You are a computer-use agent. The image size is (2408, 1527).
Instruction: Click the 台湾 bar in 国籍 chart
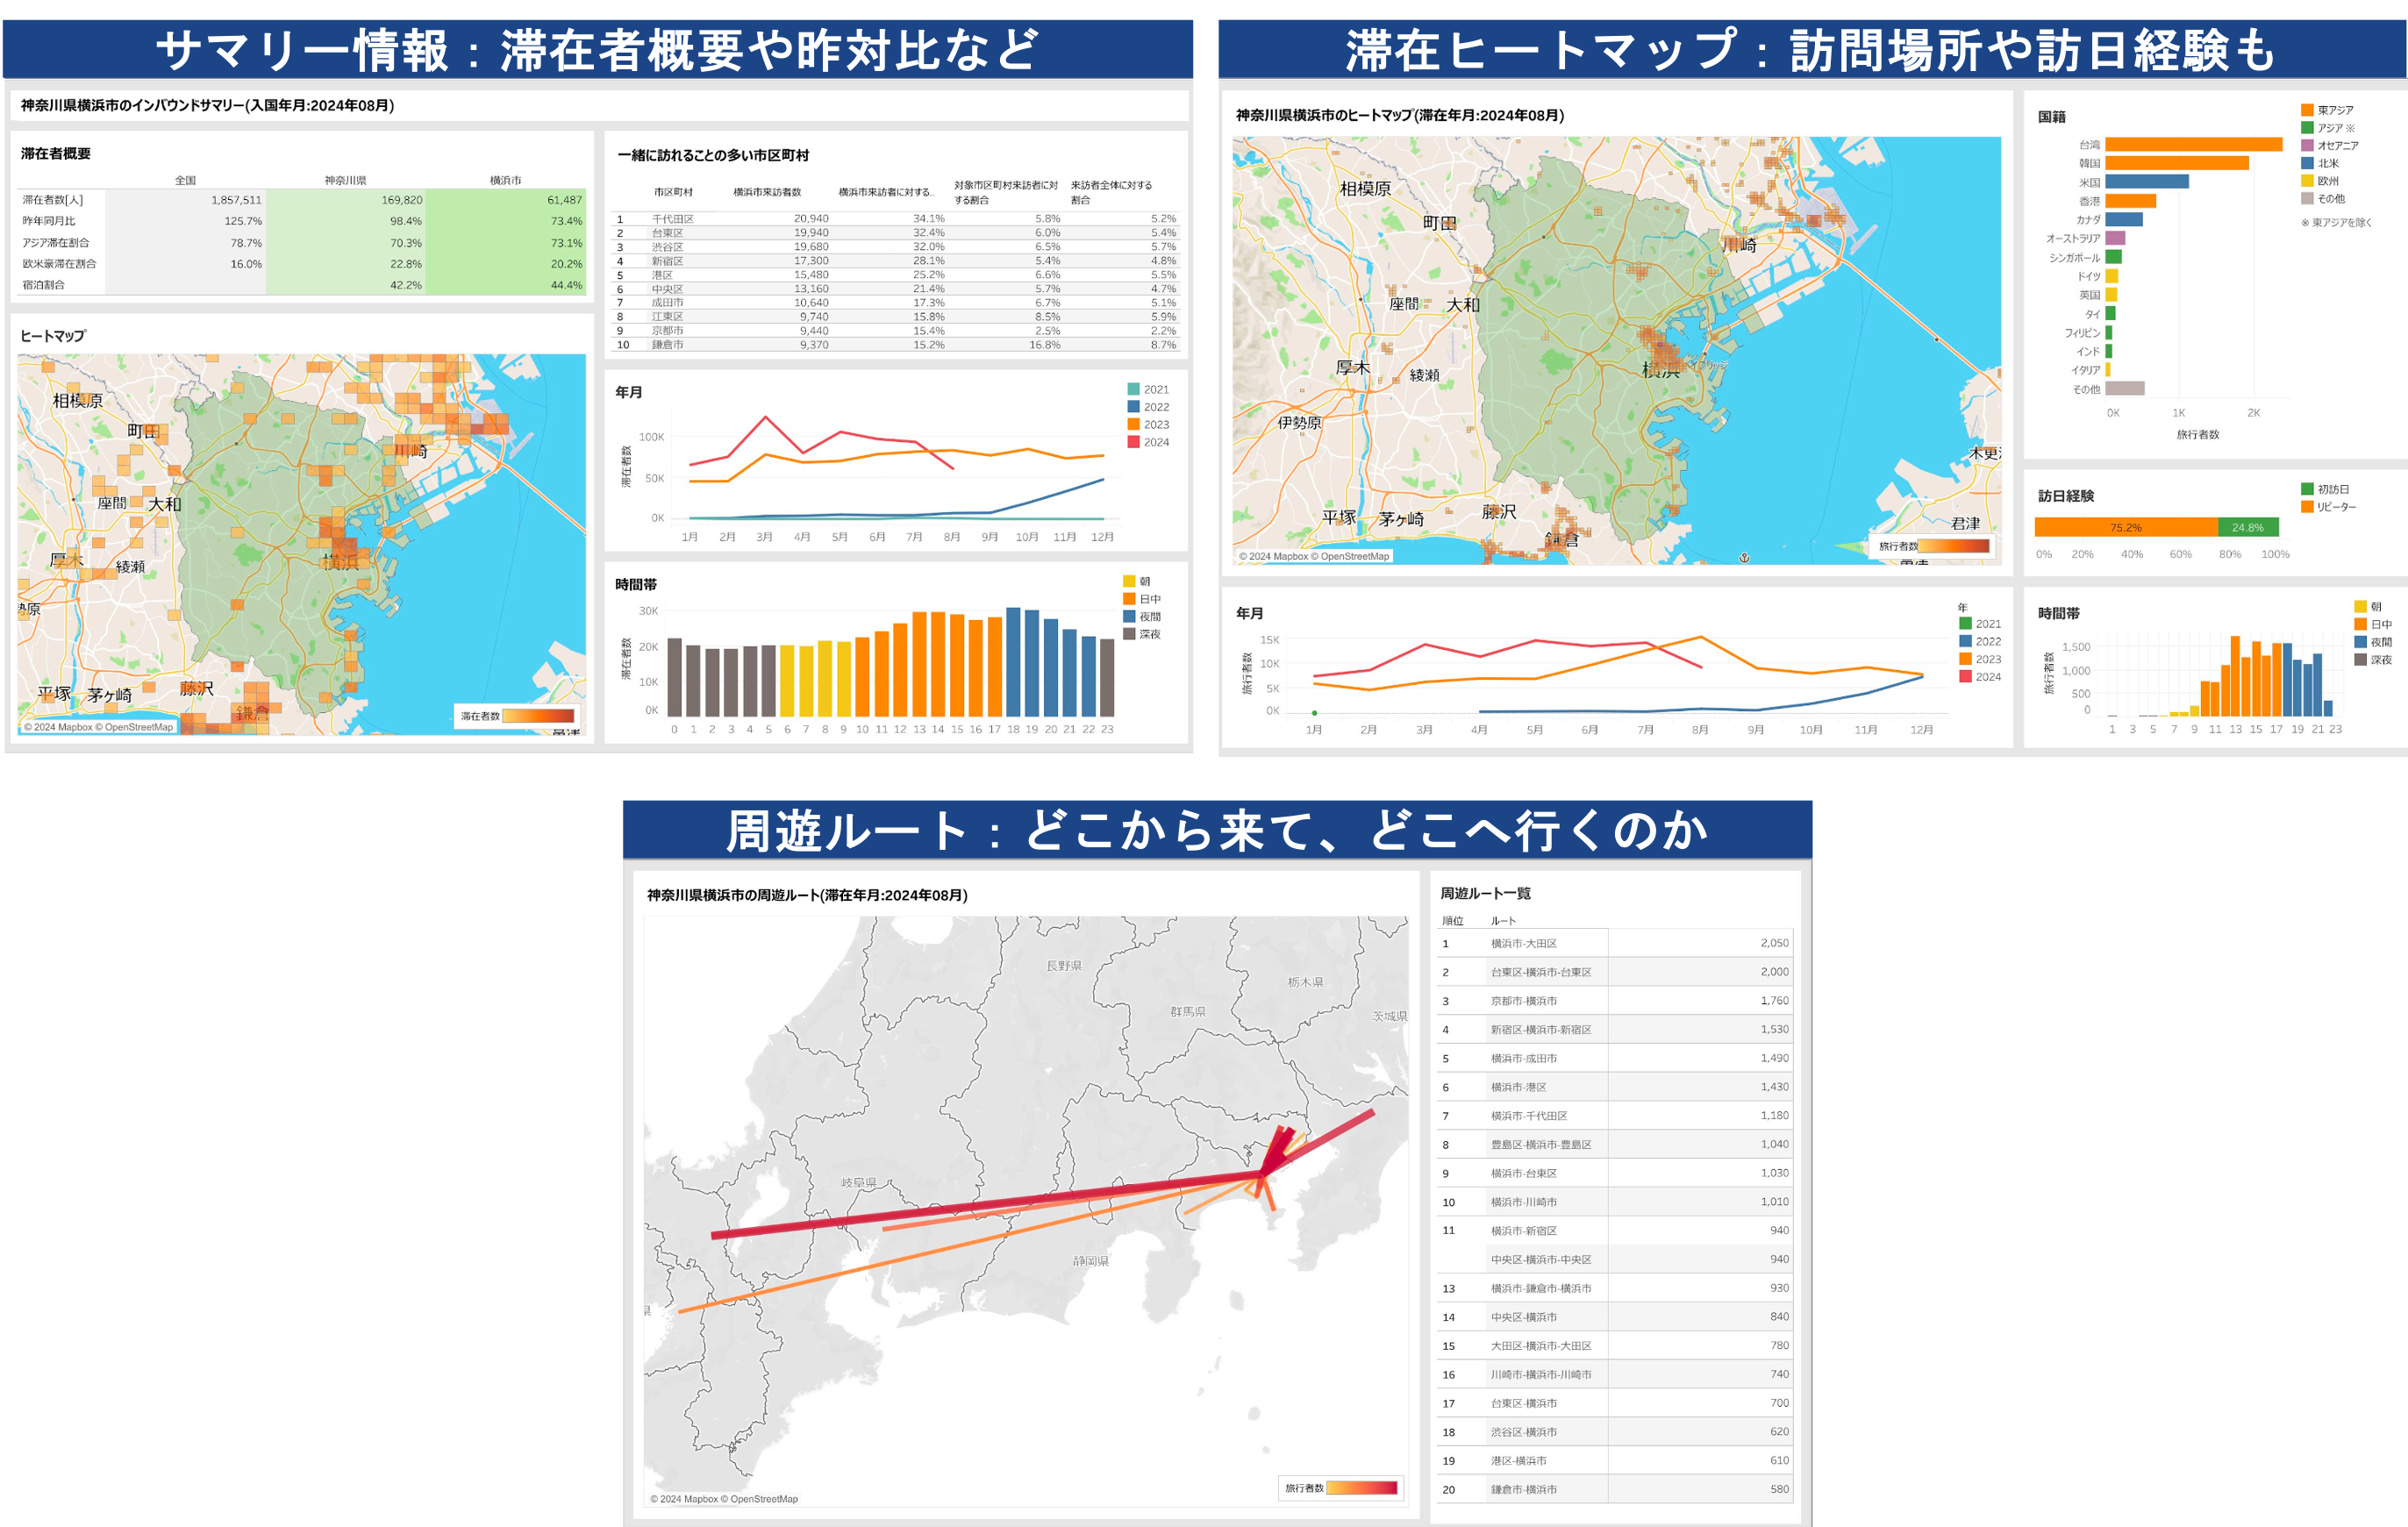point(2193,145)
